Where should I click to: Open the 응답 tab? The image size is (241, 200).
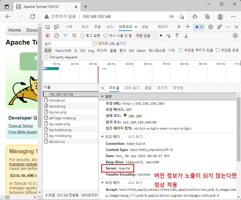coord(148,88)
